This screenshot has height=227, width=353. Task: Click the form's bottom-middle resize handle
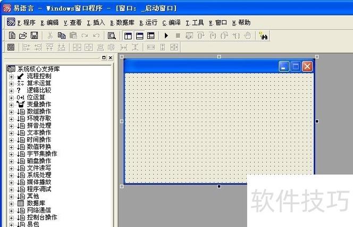(x=219, y=187)
